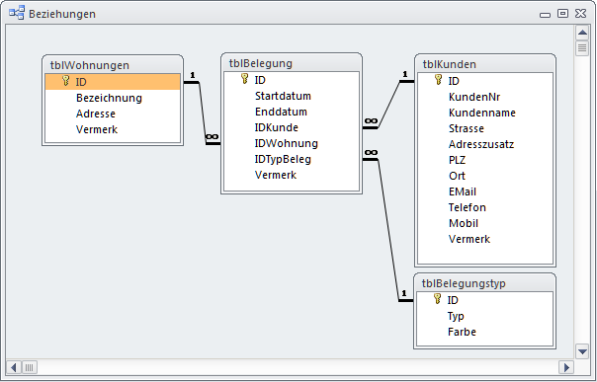
Task: Maximize the Beziehungen window
Action: point(562,13)
